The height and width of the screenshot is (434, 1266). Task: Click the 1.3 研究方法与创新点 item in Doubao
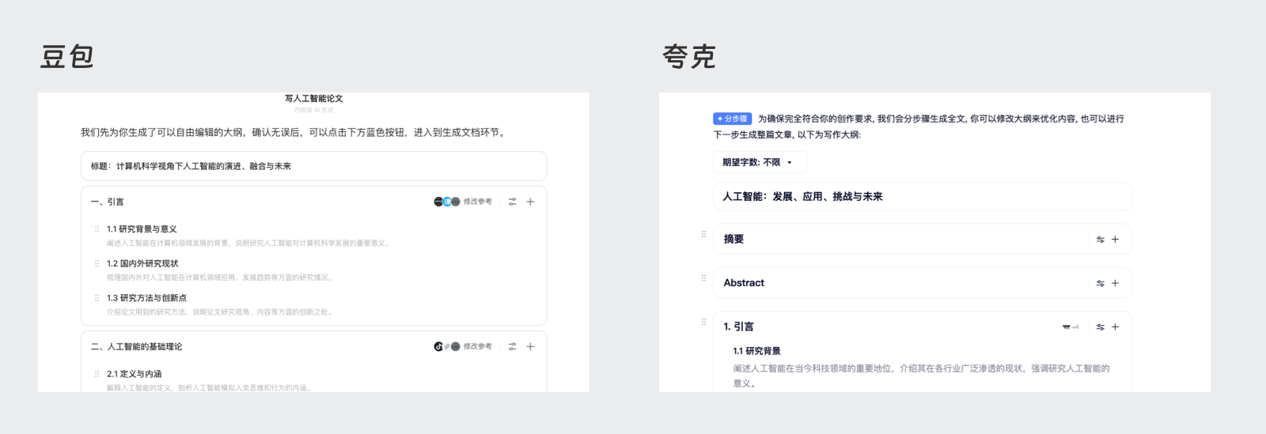tap(146, 298)
